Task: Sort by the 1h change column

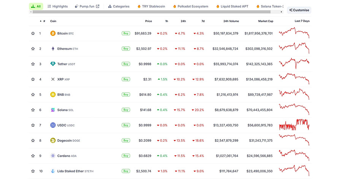Action: [167, 21]
